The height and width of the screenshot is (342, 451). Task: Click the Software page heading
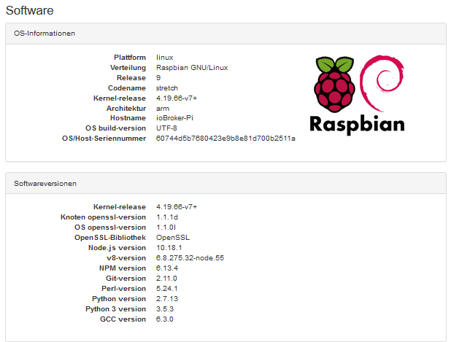point(30,10)
